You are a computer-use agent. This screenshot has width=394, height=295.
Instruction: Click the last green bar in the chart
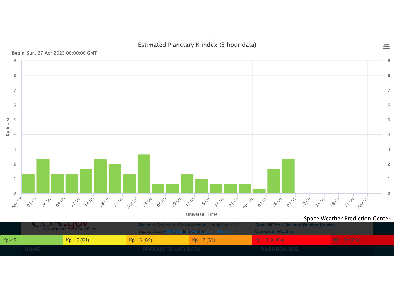(288, 176)
